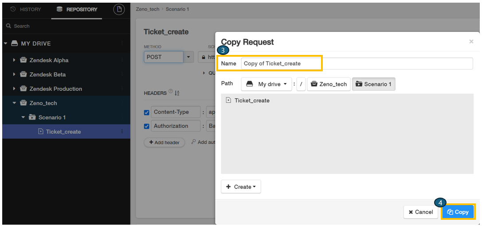The image size is (482, 226).
Task: Click Zendesk Beta project icon
Action: point(23,74)
